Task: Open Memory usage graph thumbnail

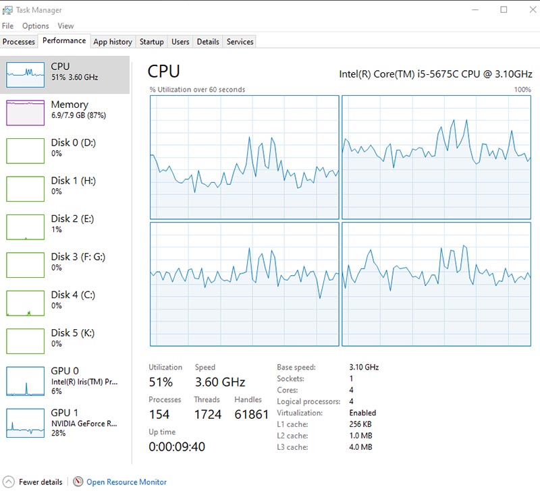Action: (25, 113)
